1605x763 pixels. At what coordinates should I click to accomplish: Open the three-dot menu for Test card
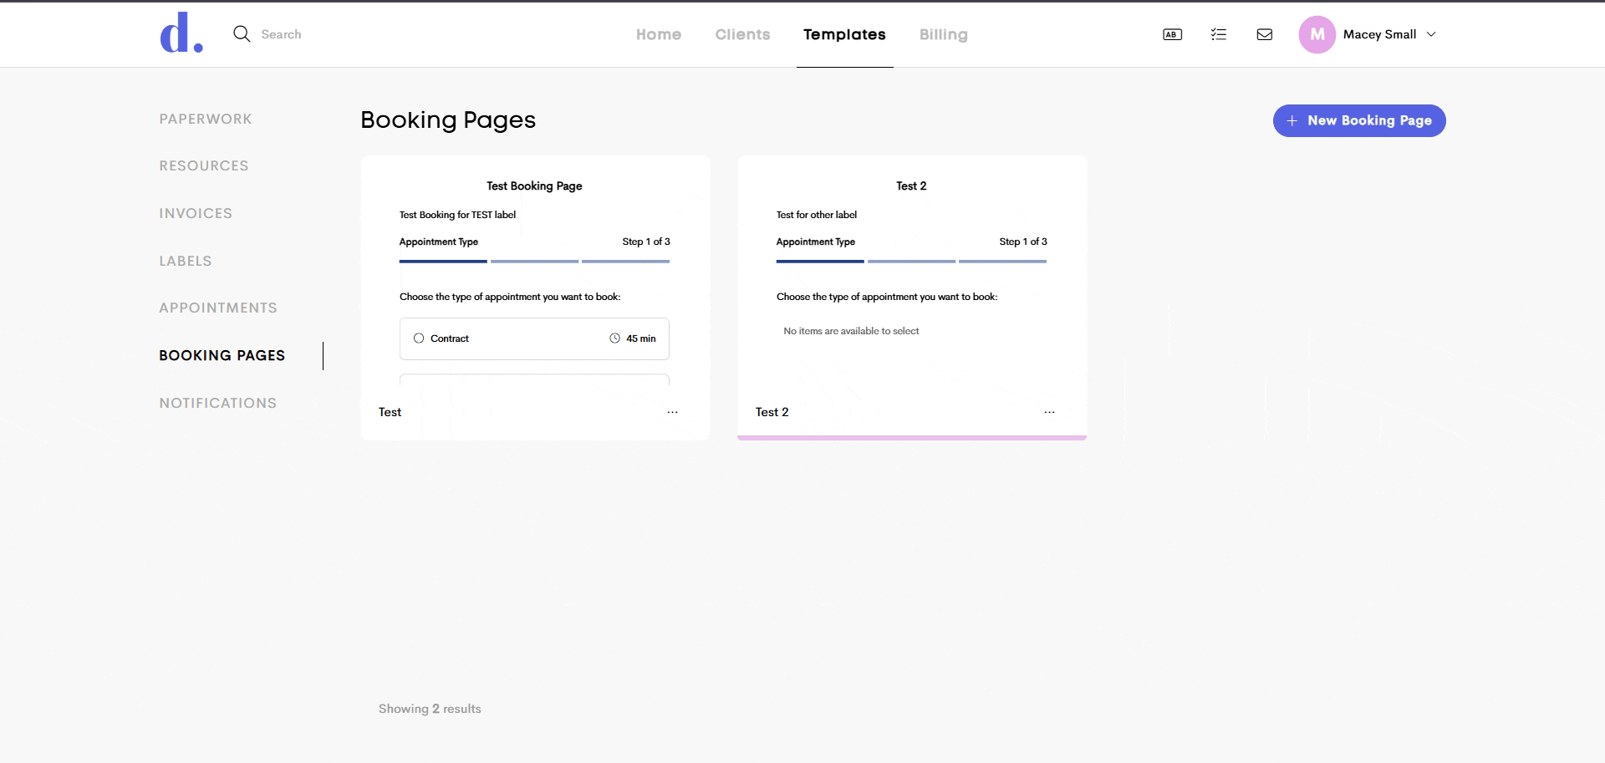[x=672, y=412]
